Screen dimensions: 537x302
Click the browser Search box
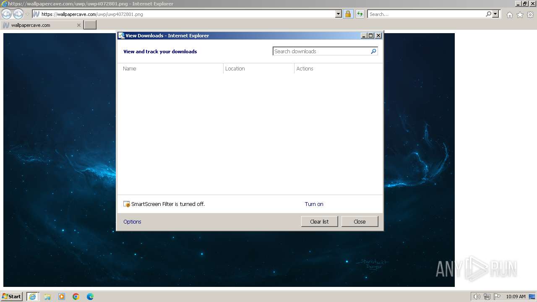(426, 14)
